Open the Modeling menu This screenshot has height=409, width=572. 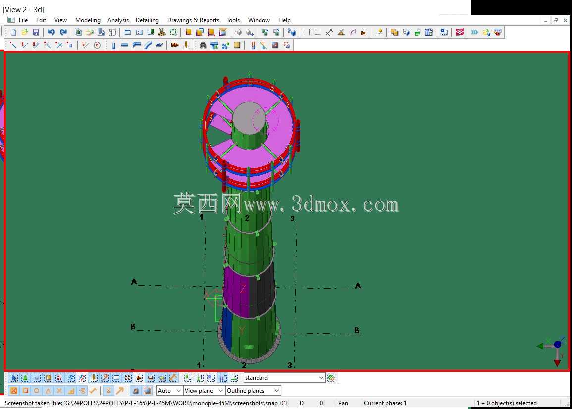coord(88,20)
